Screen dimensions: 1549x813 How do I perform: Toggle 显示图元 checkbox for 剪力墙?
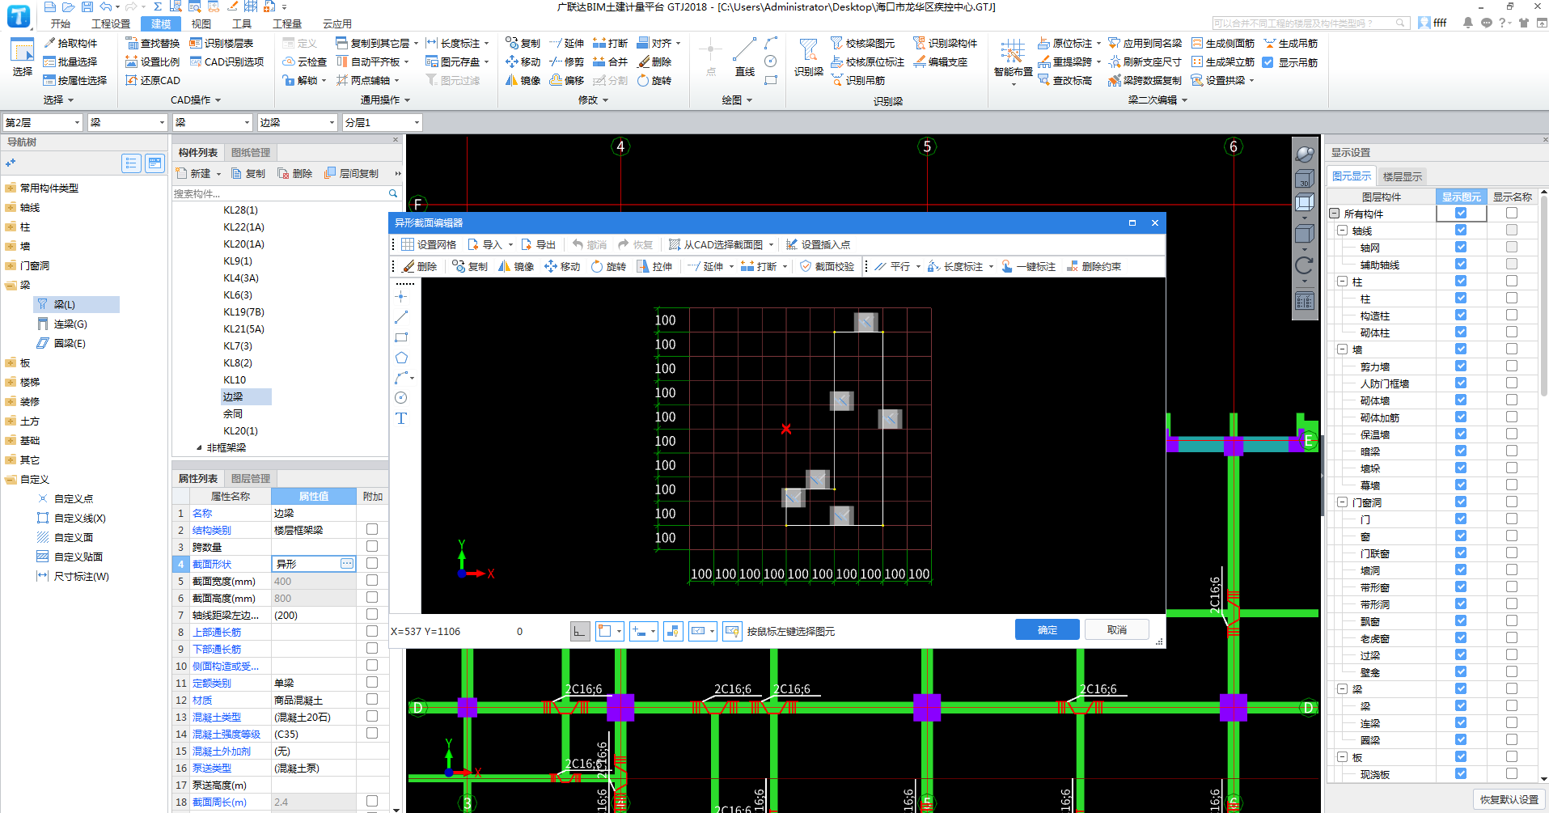1461,366
